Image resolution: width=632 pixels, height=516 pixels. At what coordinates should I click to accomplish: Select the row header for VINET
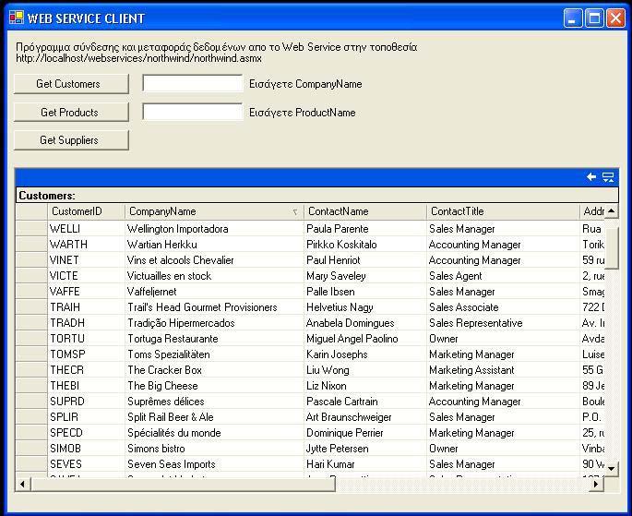tap(31, 260)
